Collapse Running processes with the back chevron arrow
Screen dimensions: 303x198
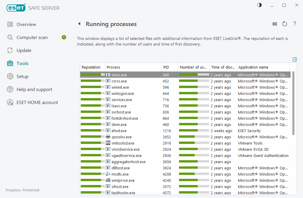click(x=79, y=24)
